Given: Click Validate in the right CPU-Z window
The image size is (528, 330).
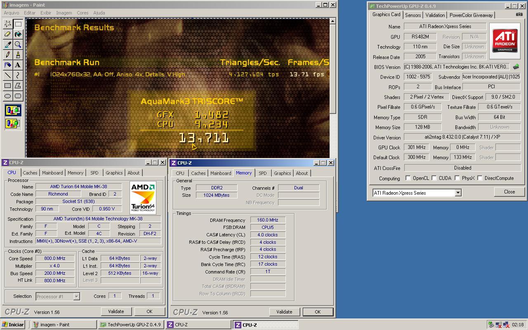Looking at the screenshot, I should 284,312.
